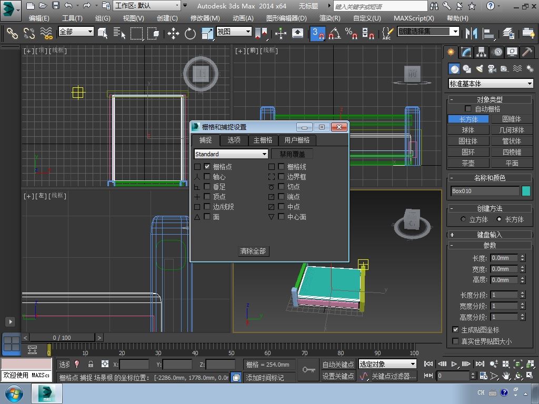Open the Motion command panel tab

497,52
